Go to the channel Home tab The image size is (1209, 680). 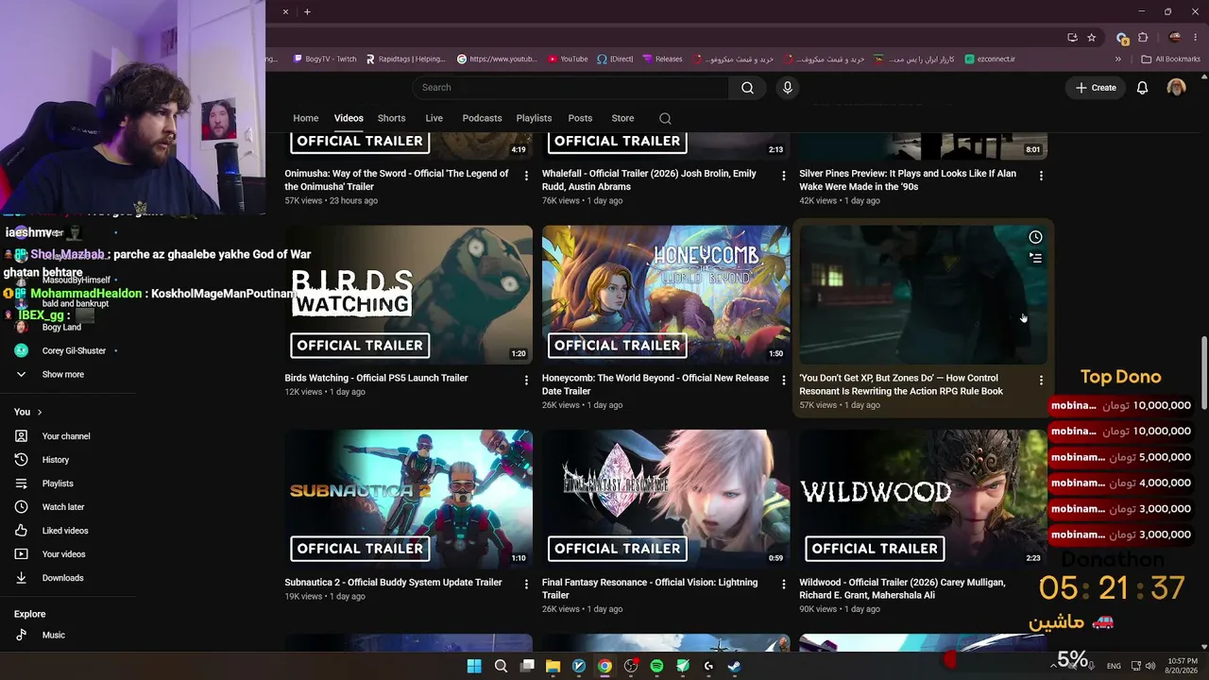point(306,118)
